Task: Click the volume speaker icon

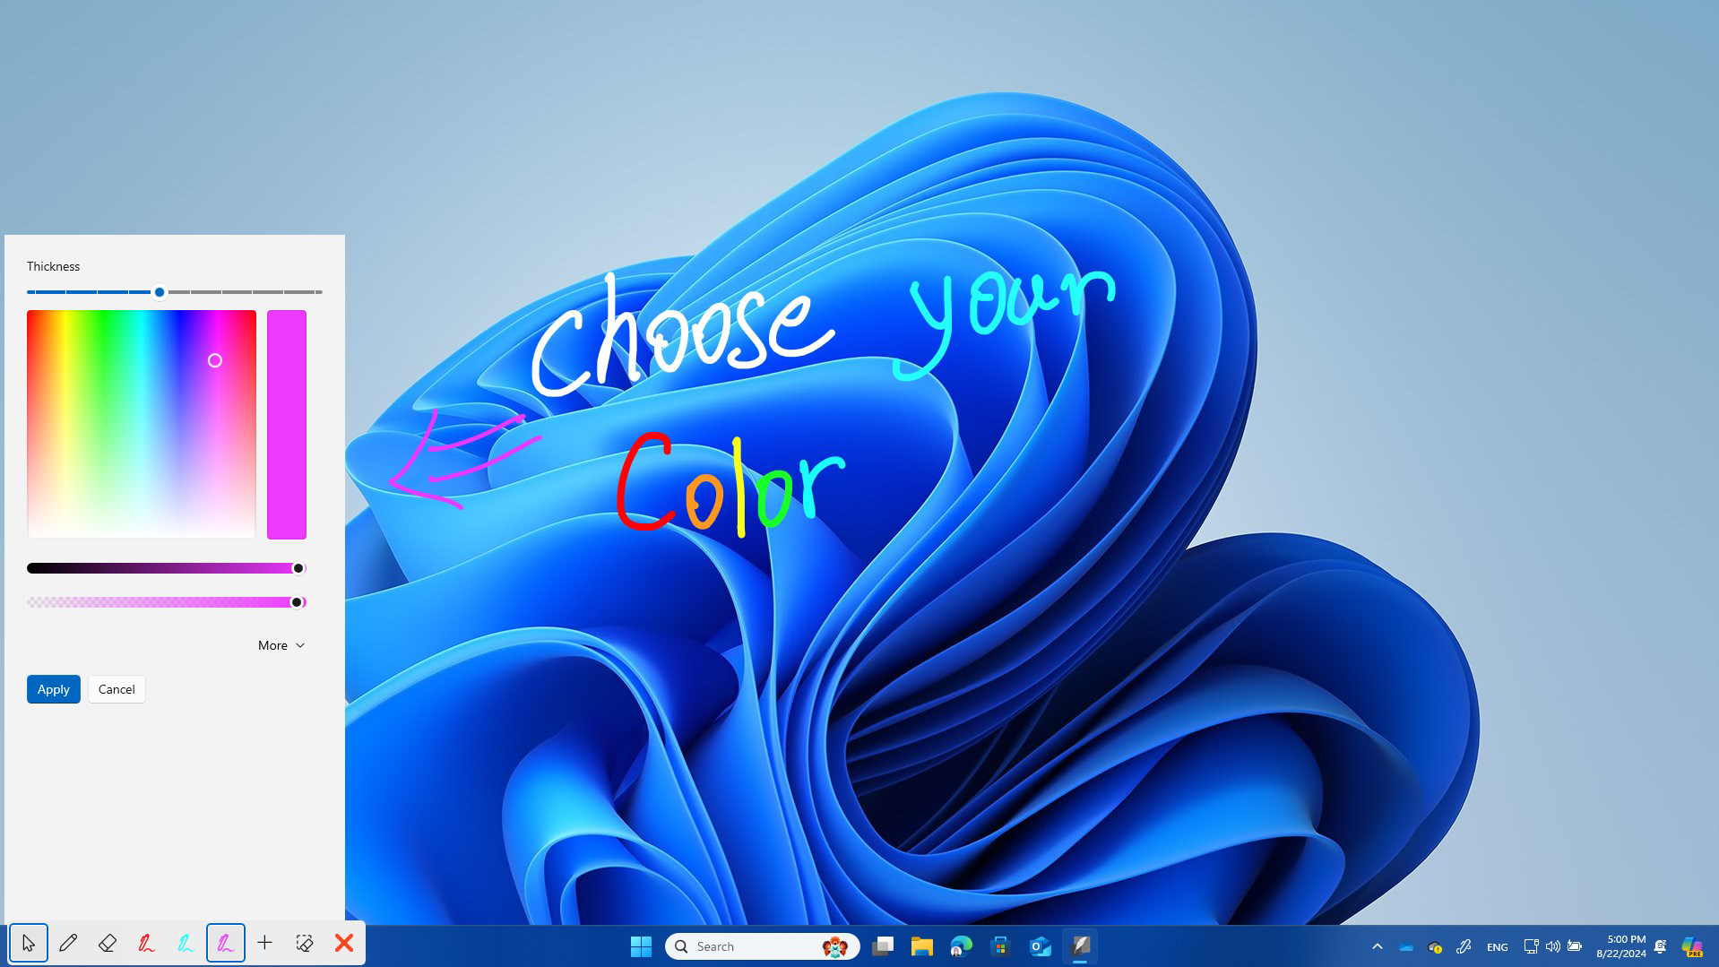Action: click(1552, 946)
